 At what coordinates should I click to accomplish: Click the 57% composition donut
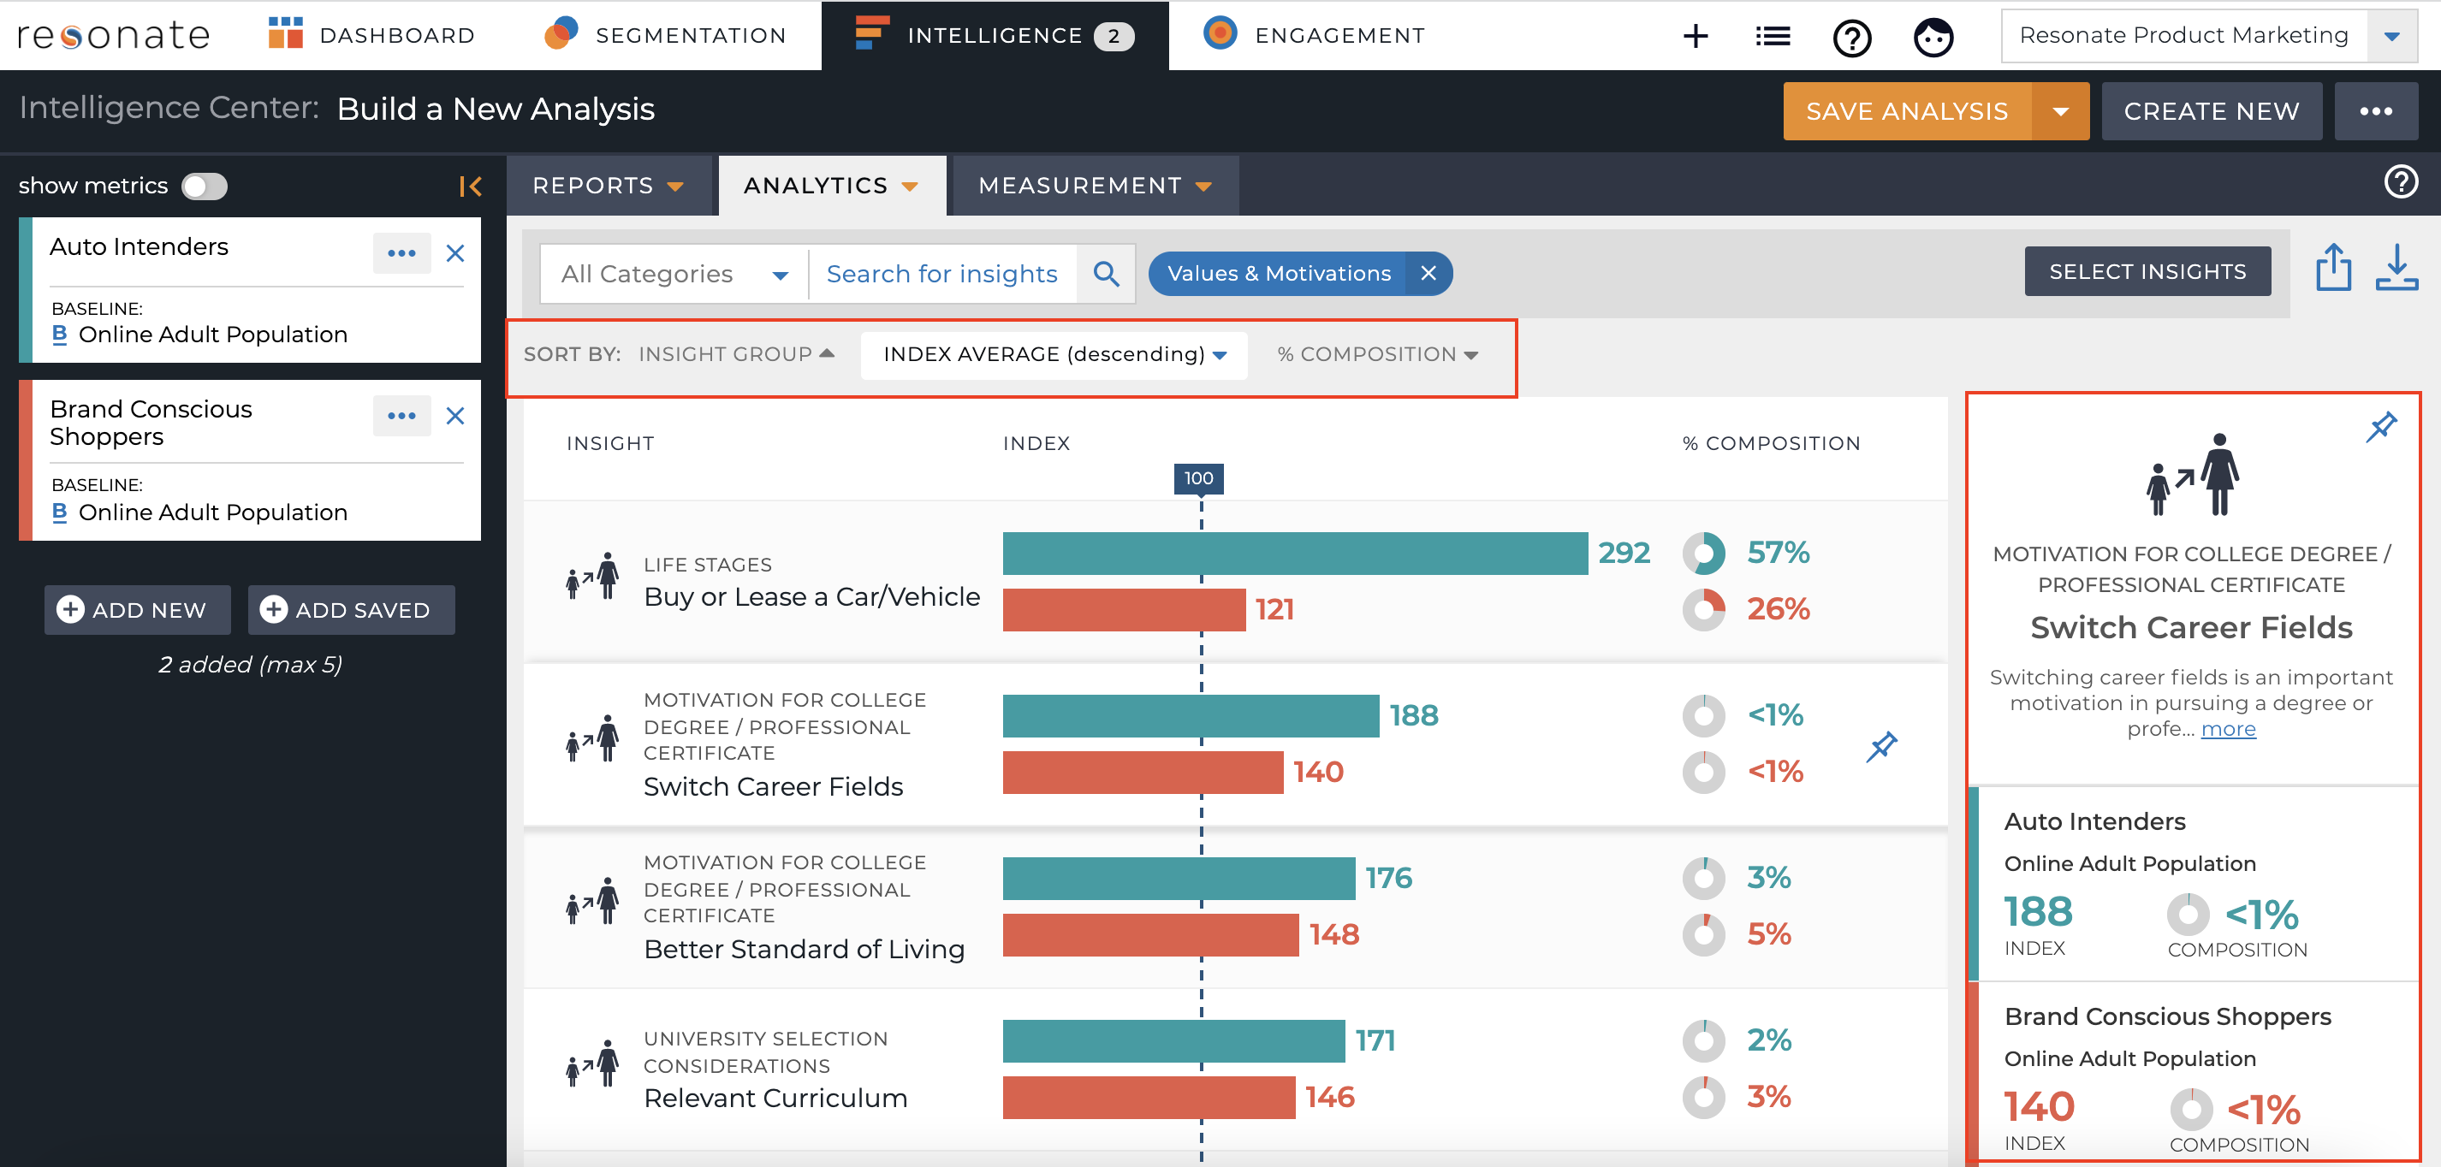pos(1703,554)
